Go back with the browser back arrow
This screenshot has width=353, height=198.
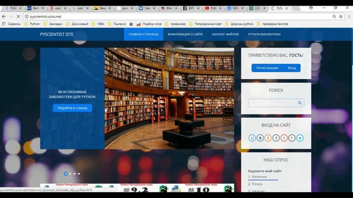[4, 16]
